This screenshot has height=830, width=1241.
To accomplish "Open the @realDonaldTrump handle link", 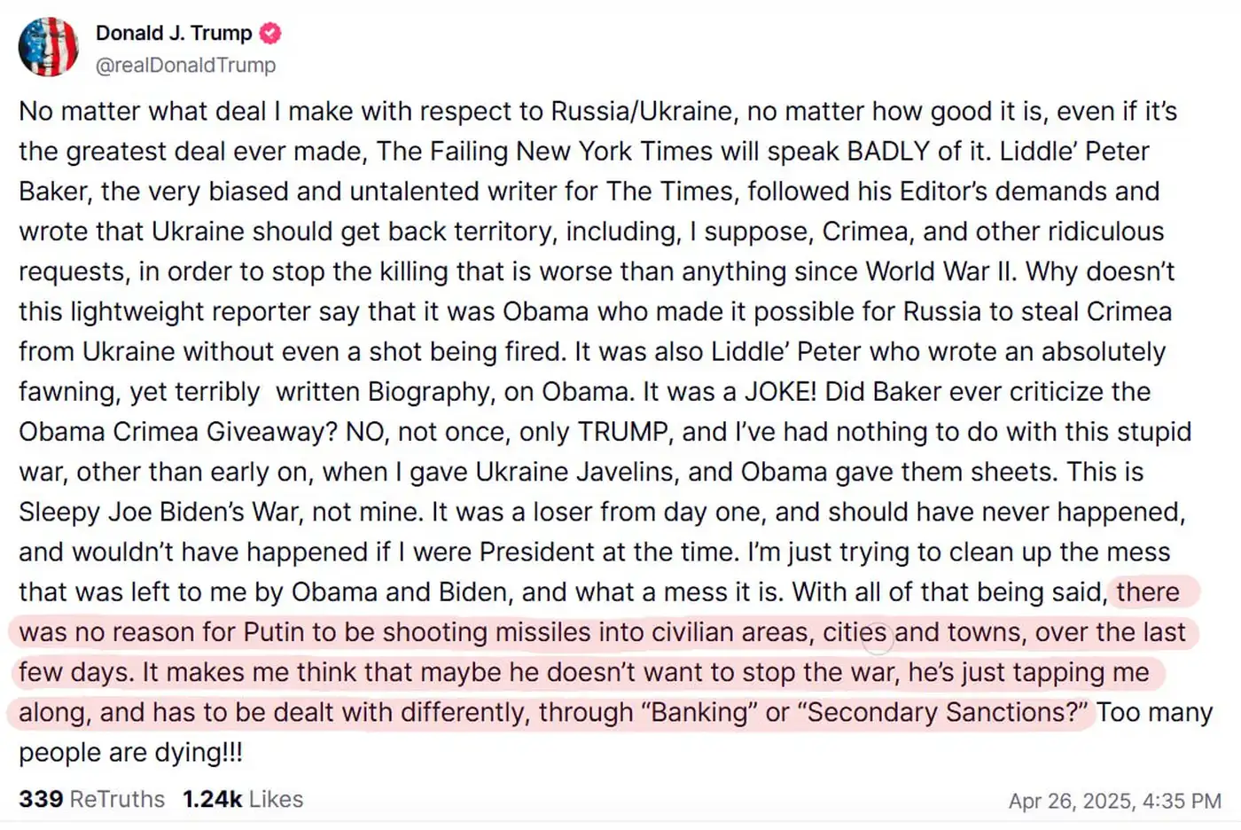I will [185, 65].
